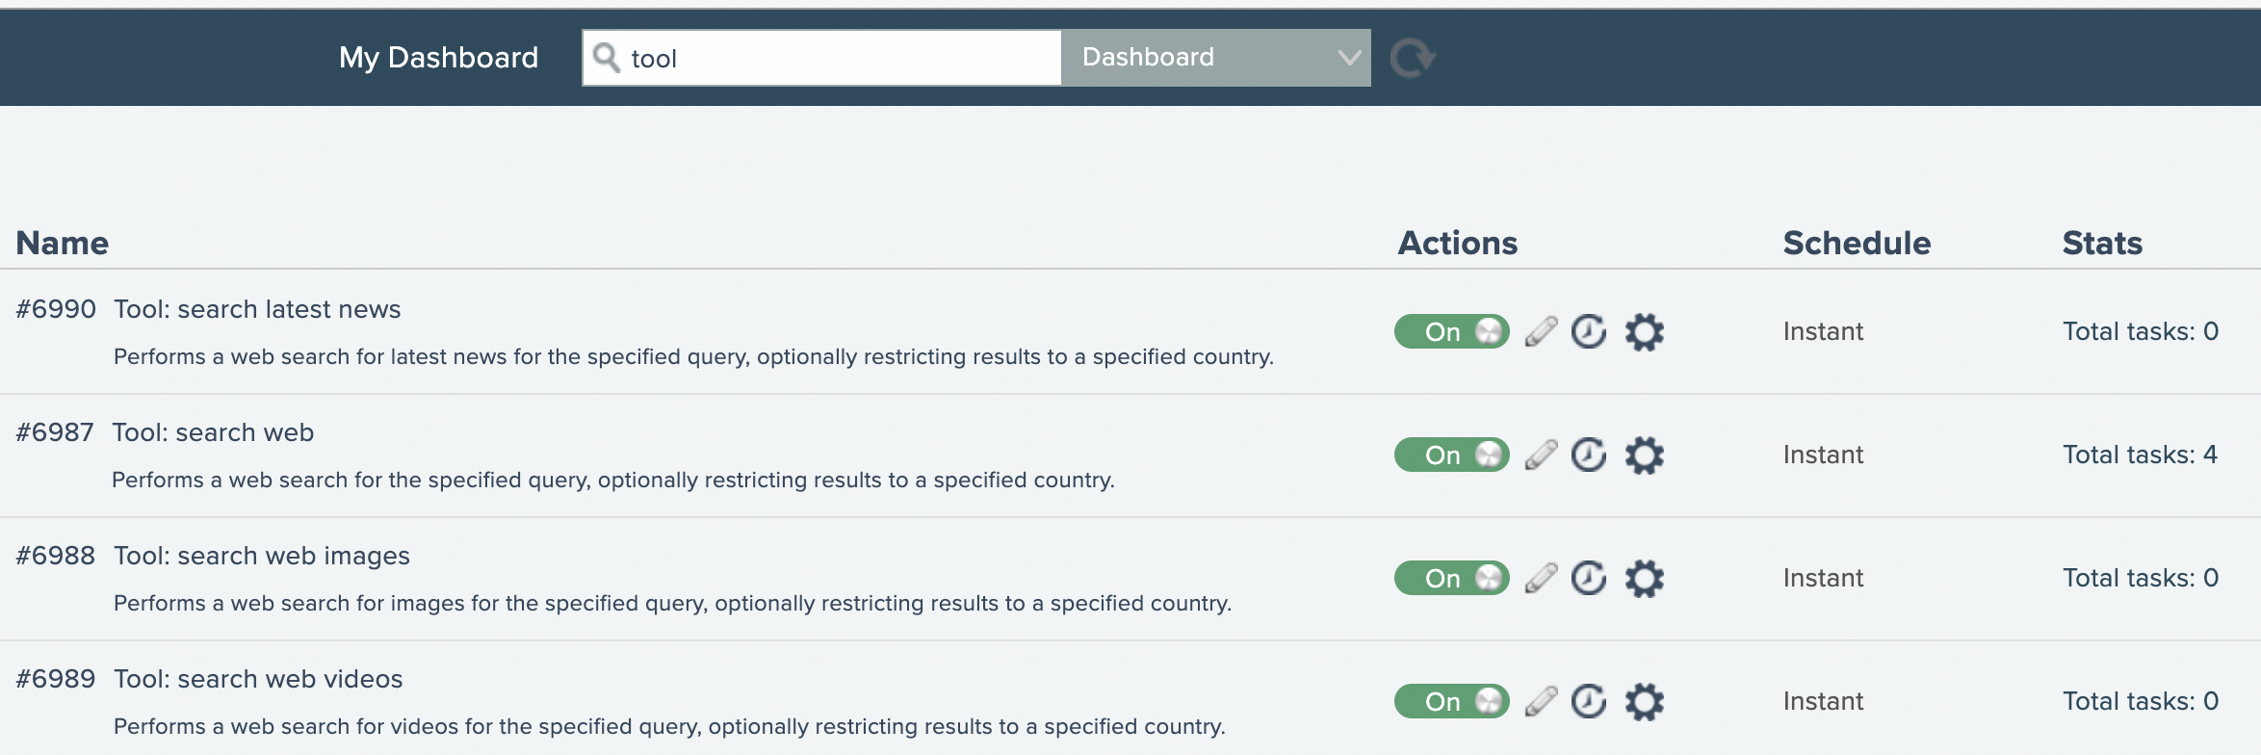The image size is (2261, 755).
Task: Click the Name column header
Action: pos(63,243)
